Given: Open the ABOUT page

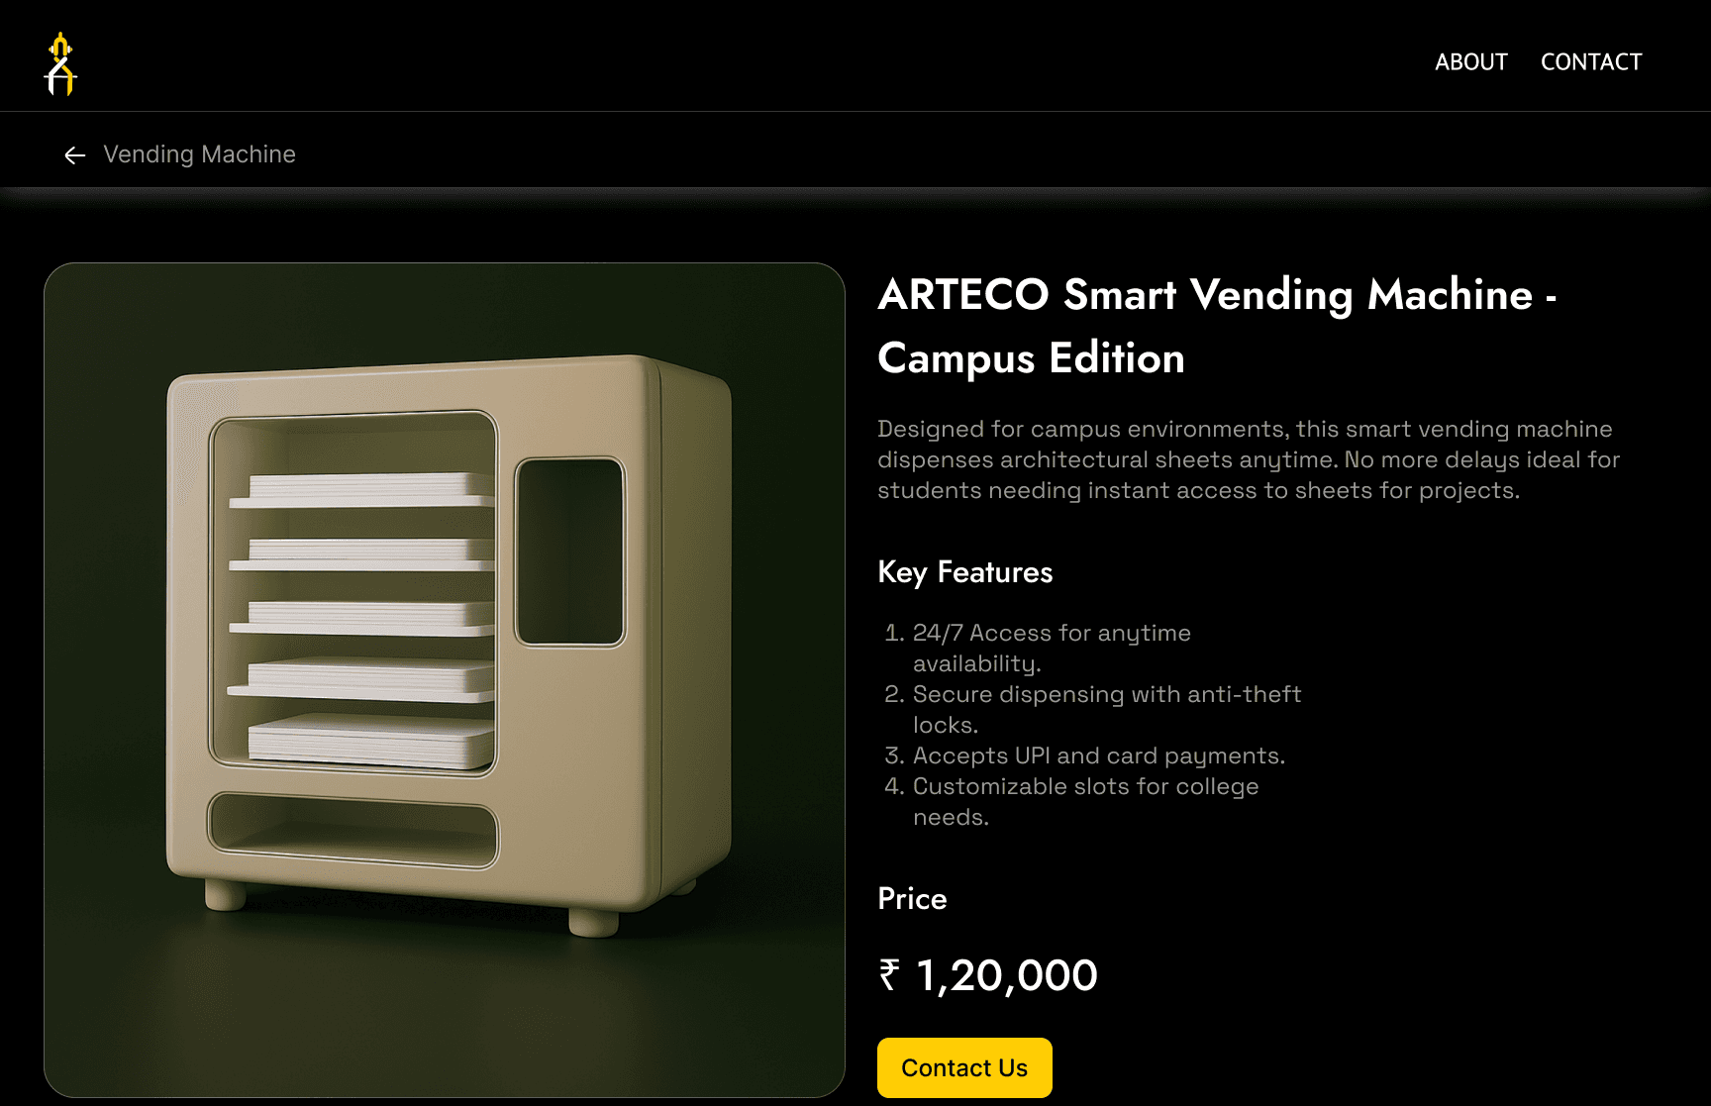Looking at the screenshot, I should 1470,62.
